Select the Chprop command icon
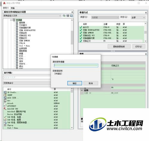Image resolution: width=149 pixels, height=141 pixels. (x=5, y=125)
